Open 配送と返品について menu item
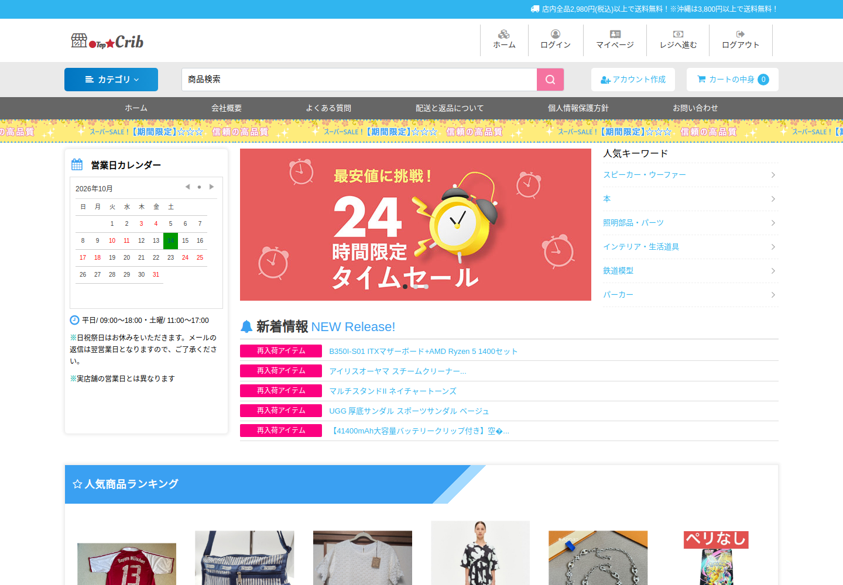Screen dimensions: 843x585 (450, 108)
